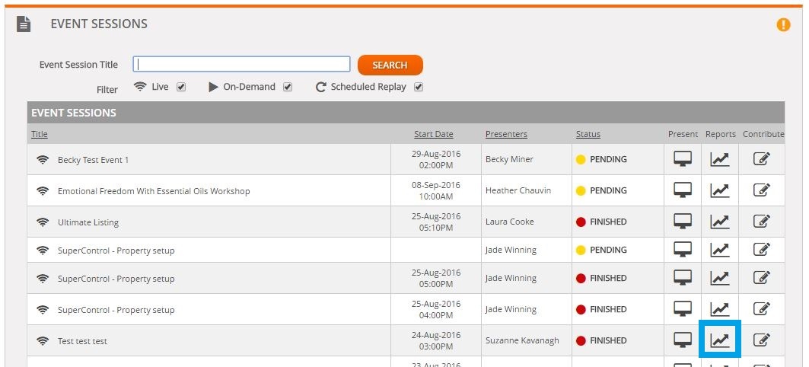
Task: Click presenter name Heather Chauvin
Action: pyautogui.click(x=518, y=190)
